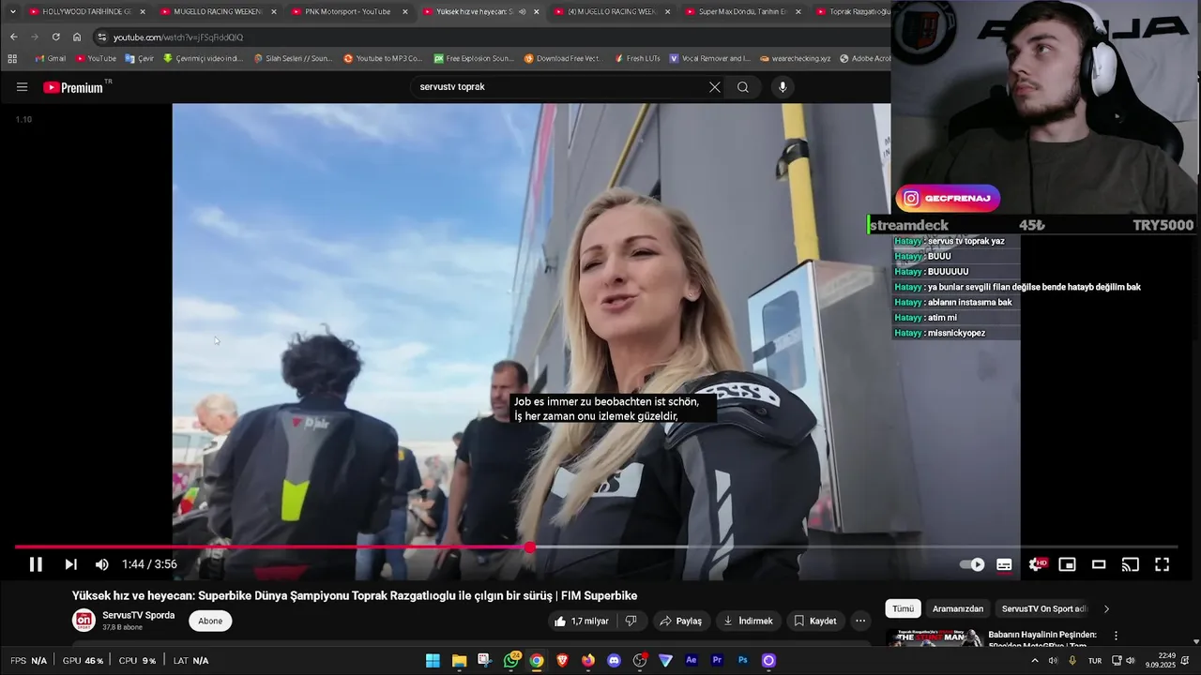Skip to the next video
This screenshot has height=675, width=1201.
pos(70,564)
